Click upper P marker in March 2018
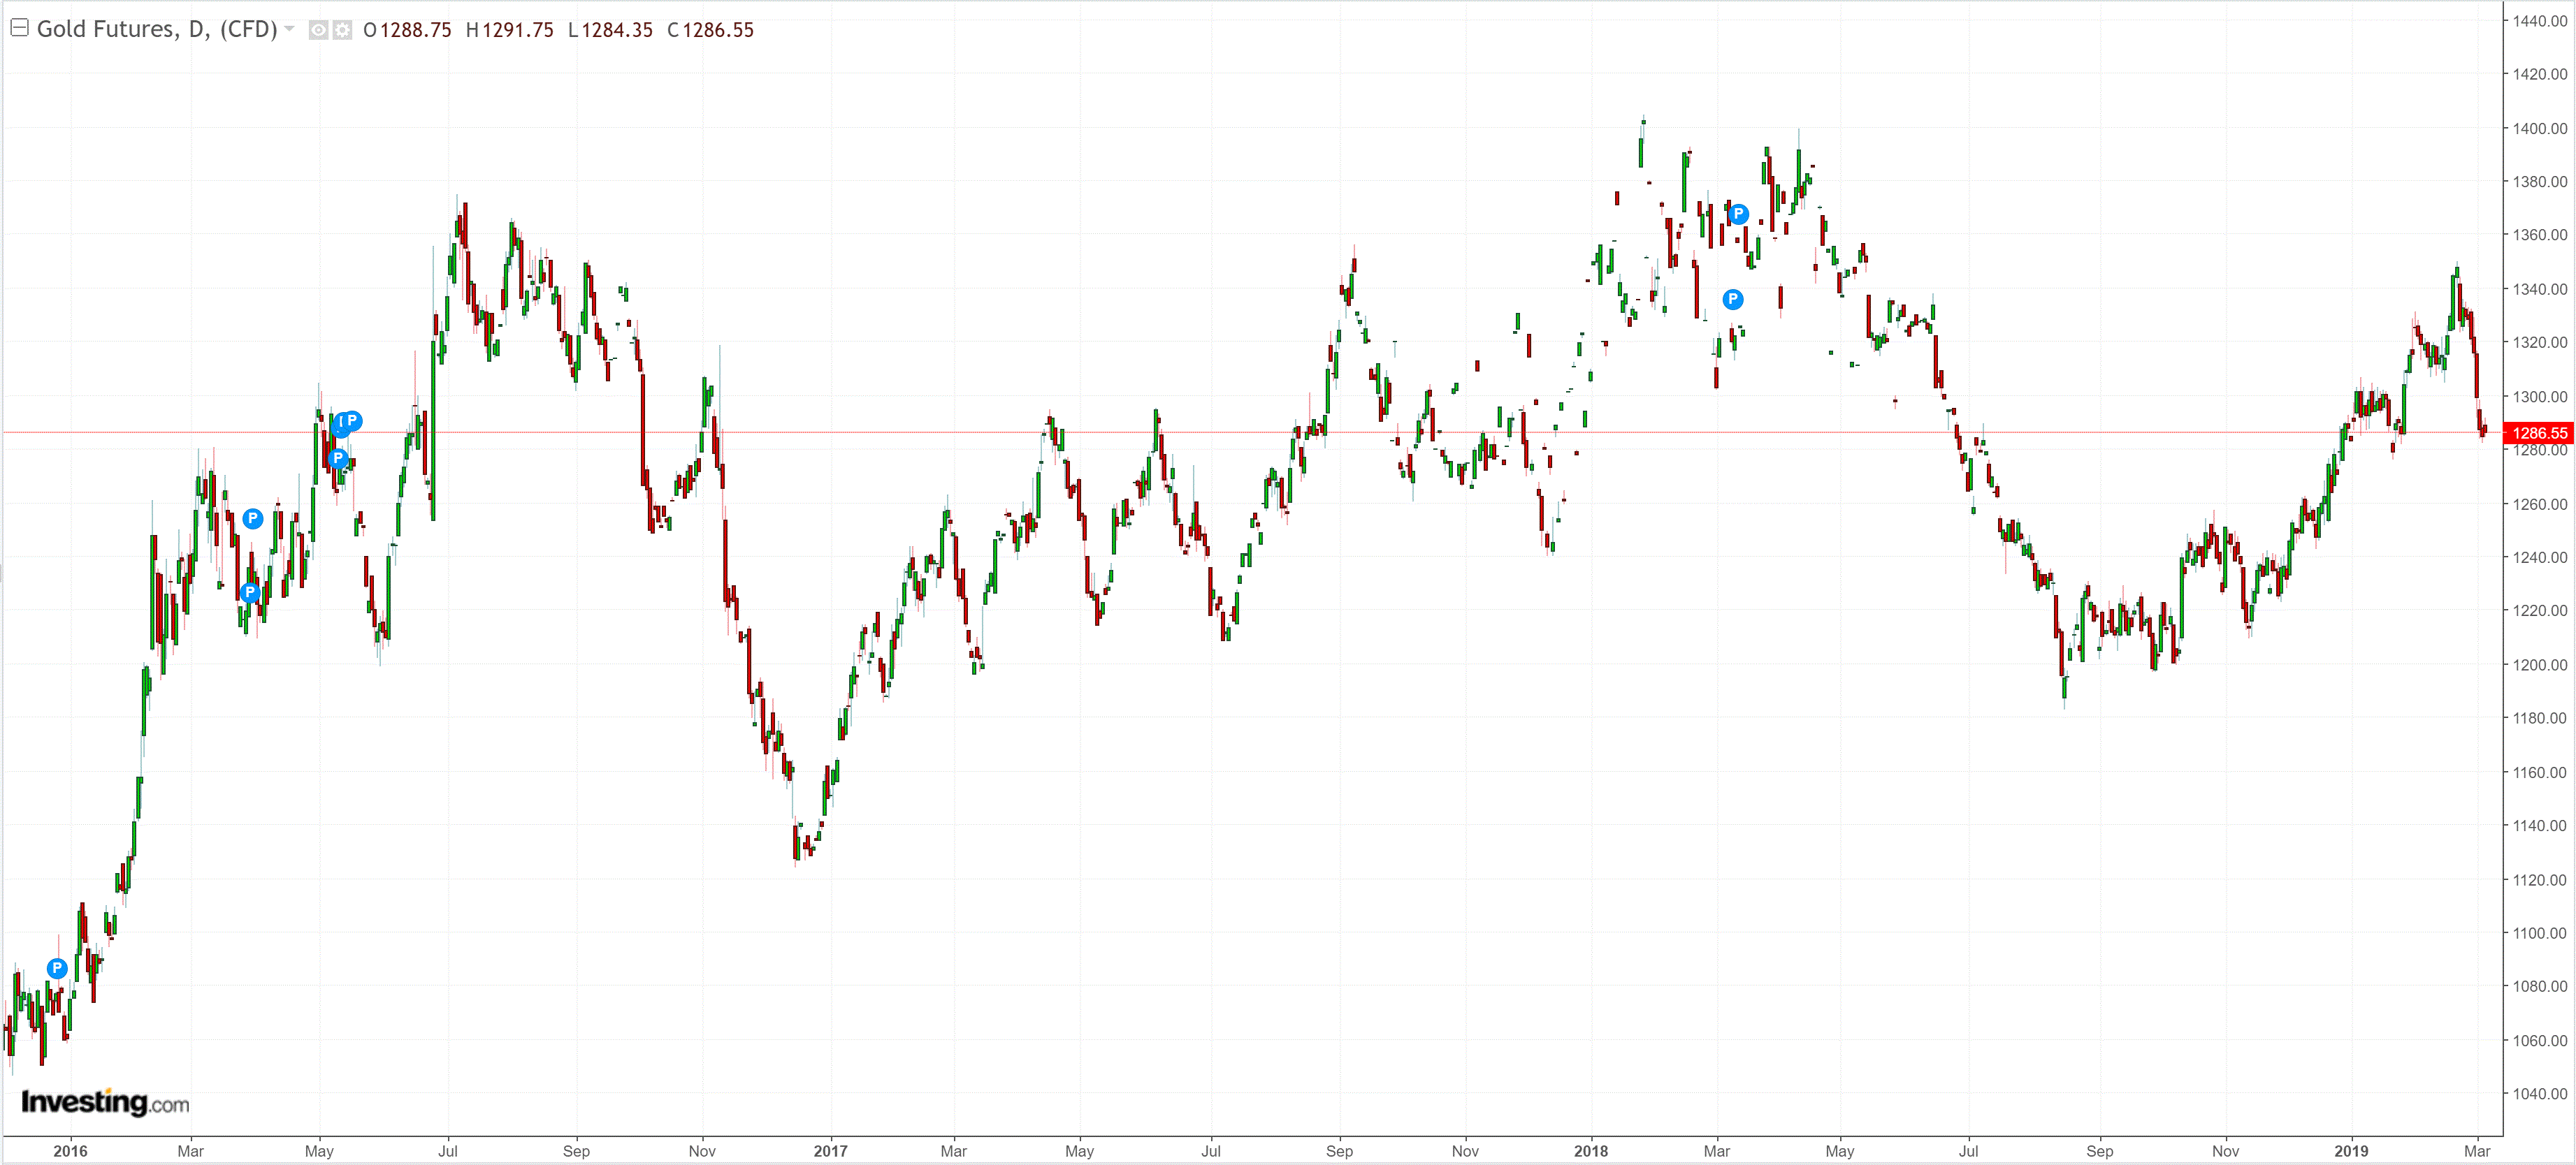The width and height of the screenshot is (2576, 1165). pyautogui.click(x=1738, y=214)
